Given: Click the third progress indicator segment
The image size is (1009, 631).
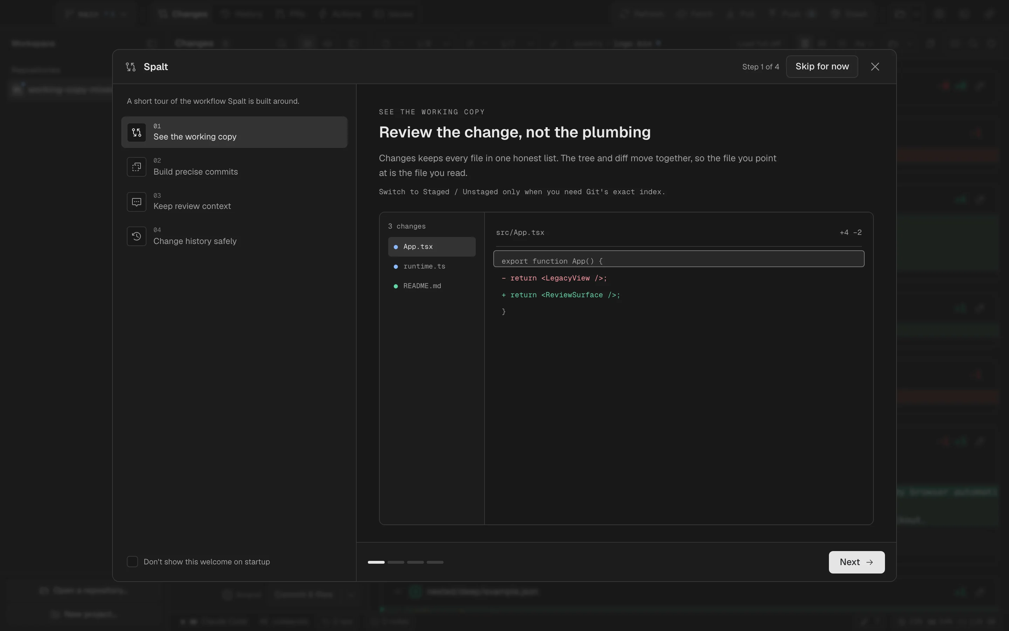Looking at the screenshot, I should click(415, 562).
